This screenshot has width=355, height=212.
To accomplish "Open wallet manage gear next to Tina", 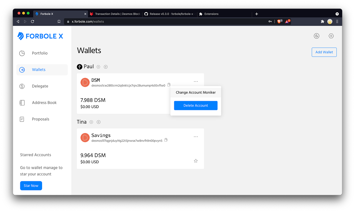I will tap(91, 122).
